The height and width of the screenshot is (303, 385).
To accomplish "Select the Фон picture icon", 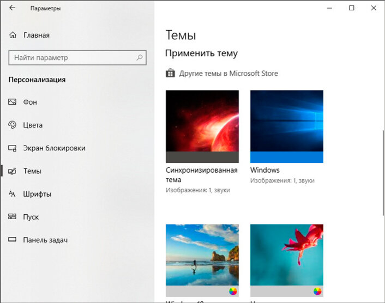I will coord(13,101).
